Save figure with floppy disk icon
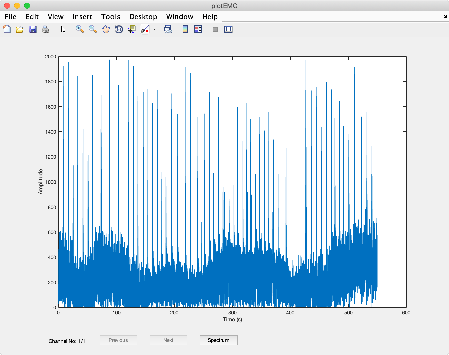449x355 pixels. pyautogui.click(x=33, y=29)
